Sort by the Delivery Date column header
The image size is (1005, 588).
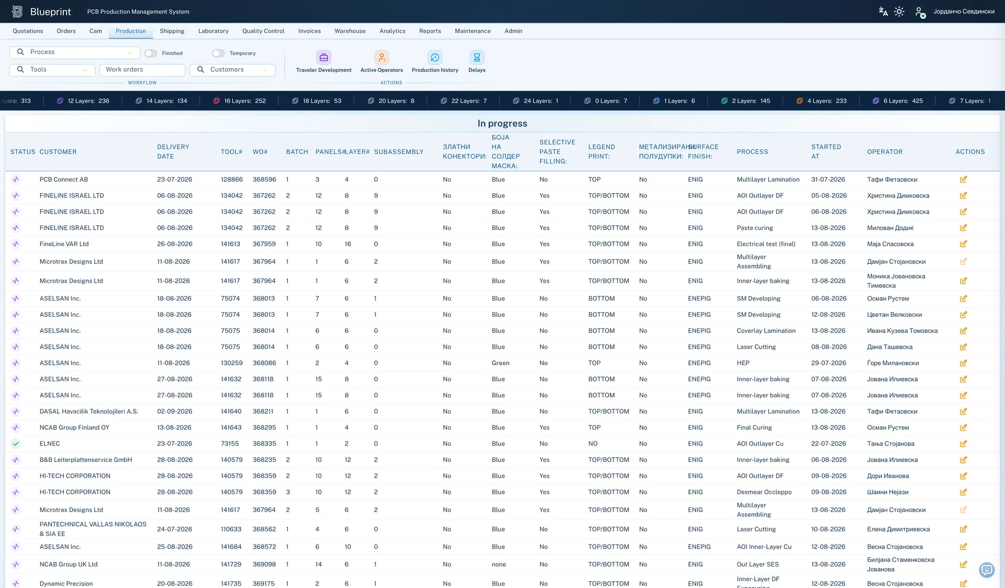(173, 152)
